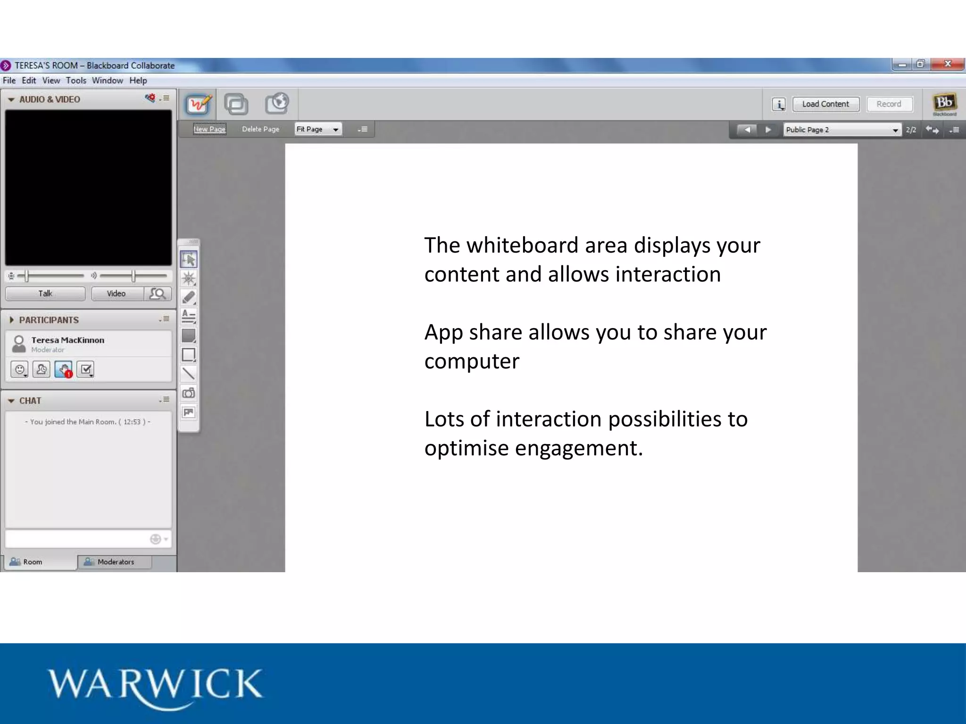
Task: Click the Delete Page button
Action: coord(260,129)
